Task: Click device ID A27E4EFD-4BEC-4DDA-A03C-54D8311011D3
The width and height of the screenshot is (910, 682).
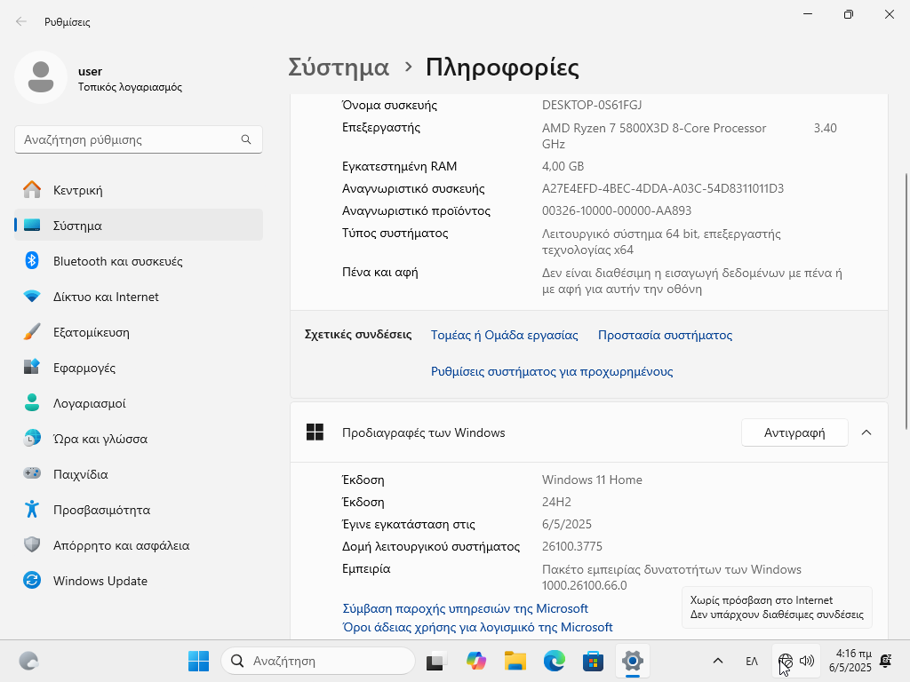Action: click(663, 188)
